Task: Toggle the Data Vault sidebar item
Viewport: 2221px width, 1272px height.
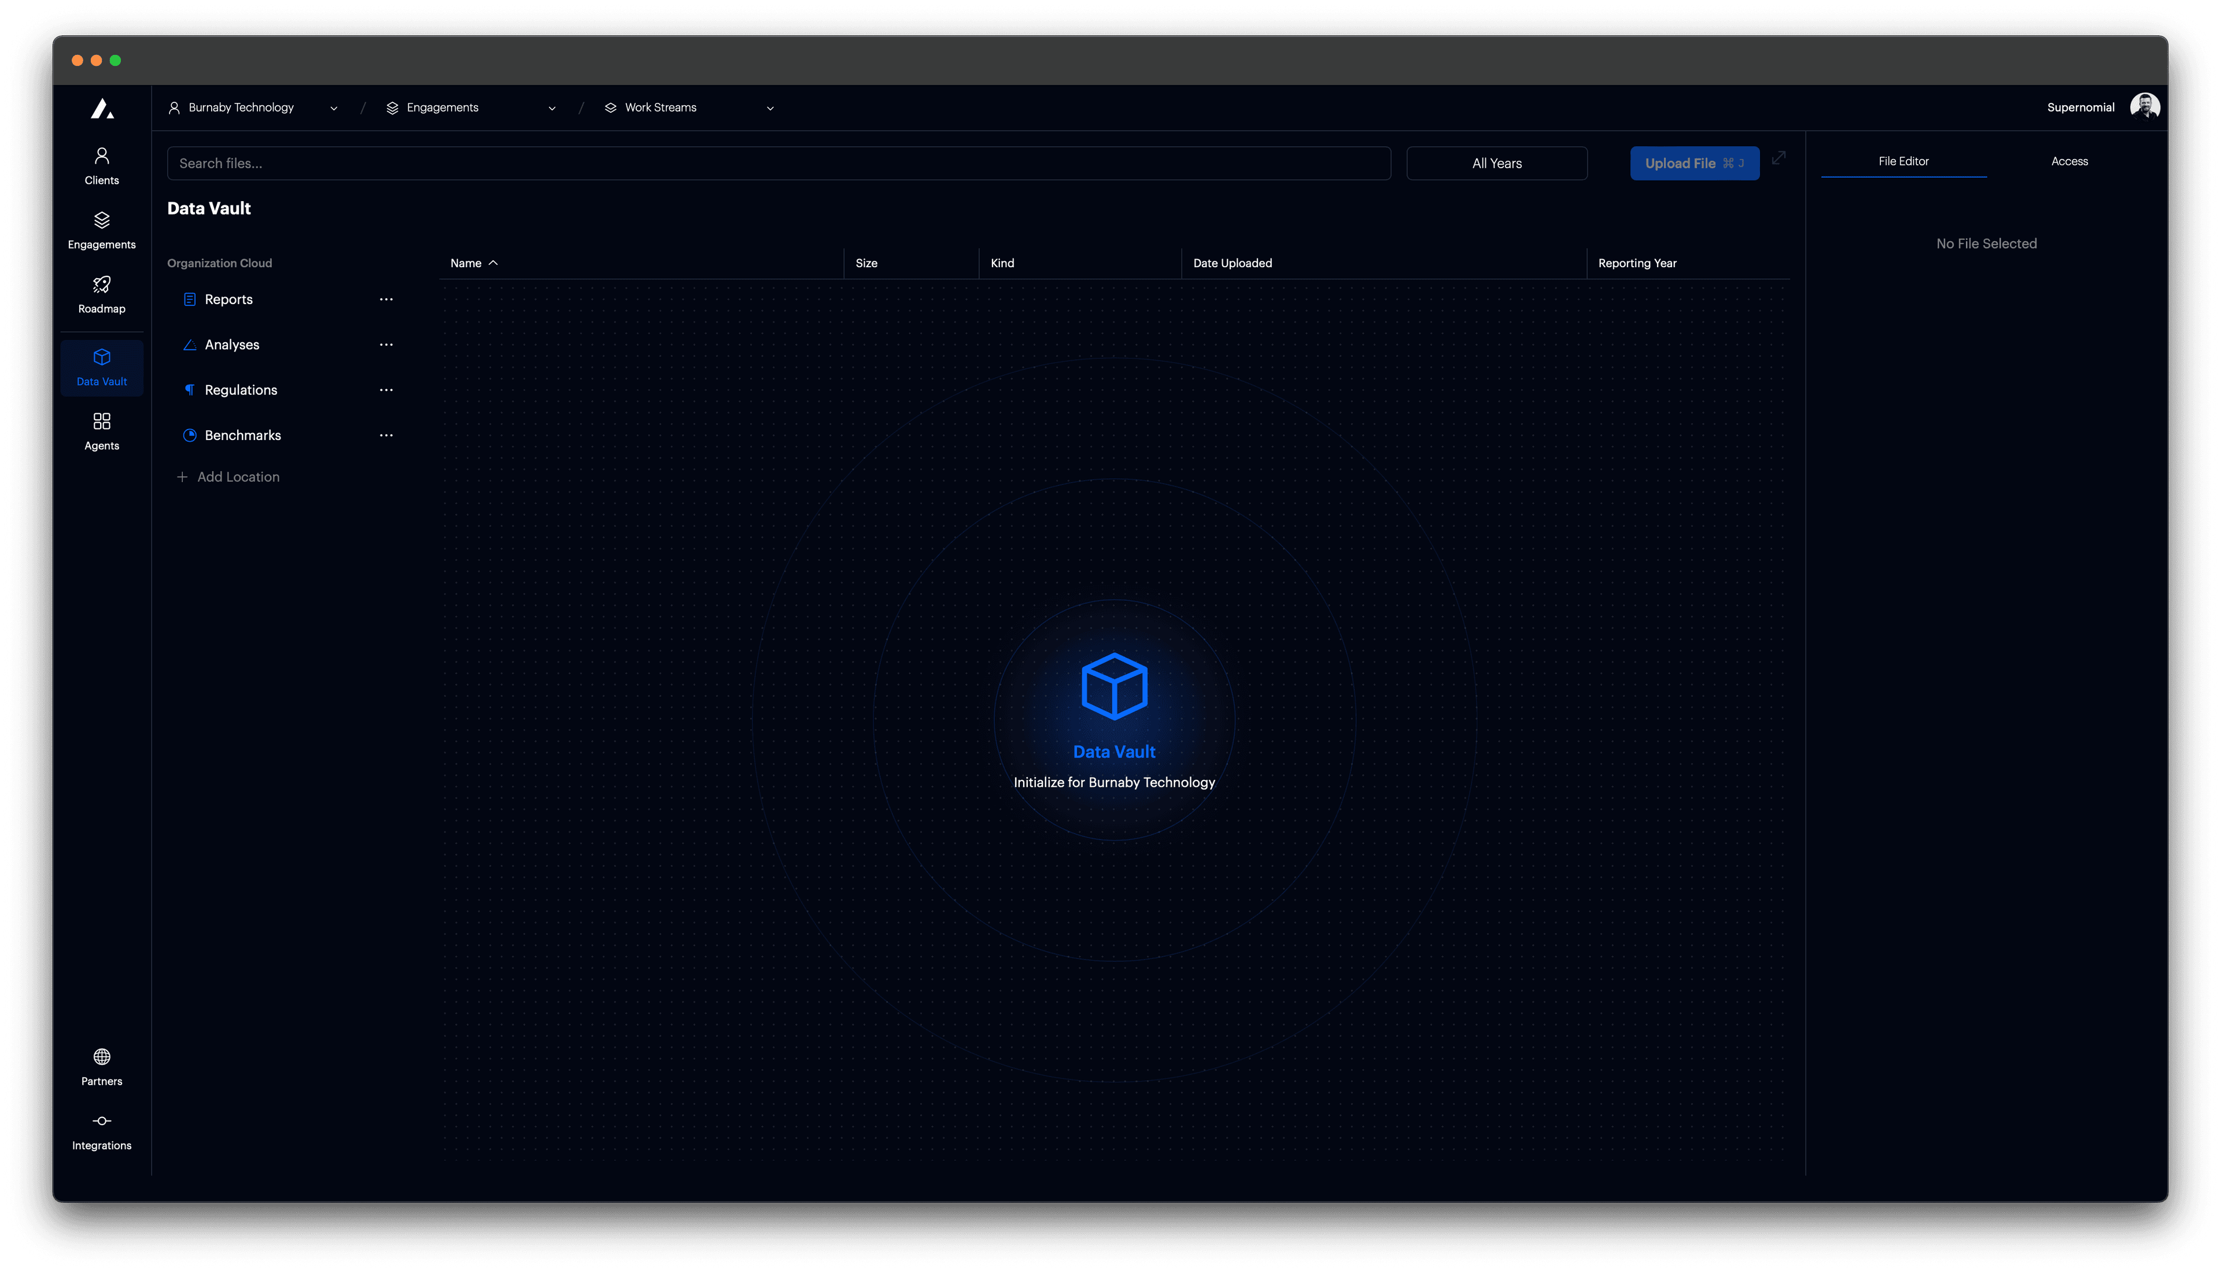Action: pyautogui.click(x=101, y=367)
